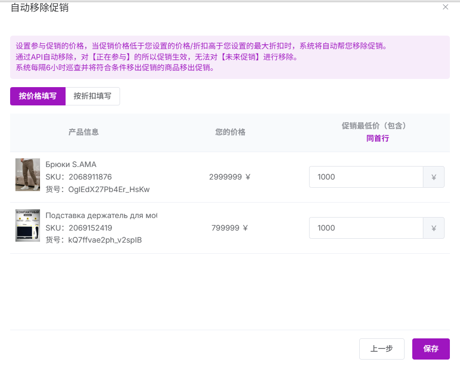The height and width of the screenshot is (374, 460).
Task: Select the Брюки S.AMA product name
Action: 71,164
